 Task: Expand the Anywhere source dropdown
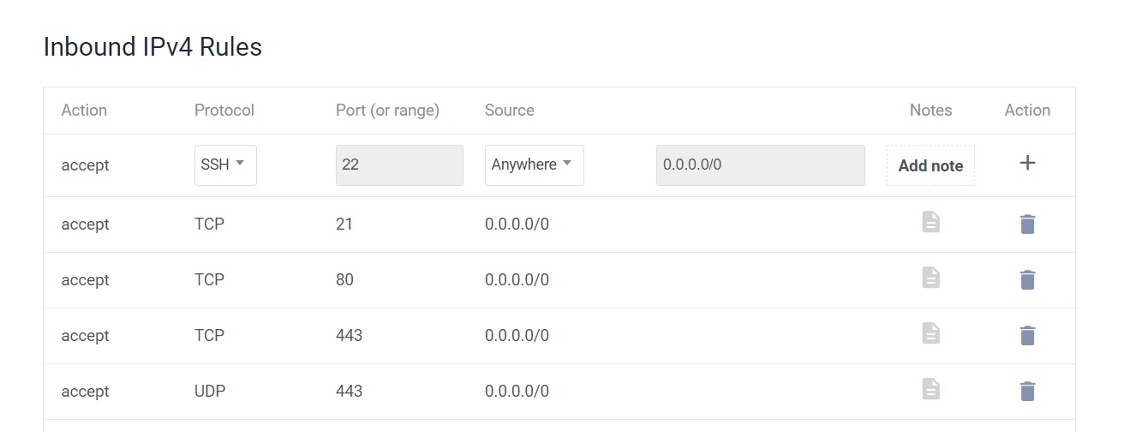pos(534,165)
